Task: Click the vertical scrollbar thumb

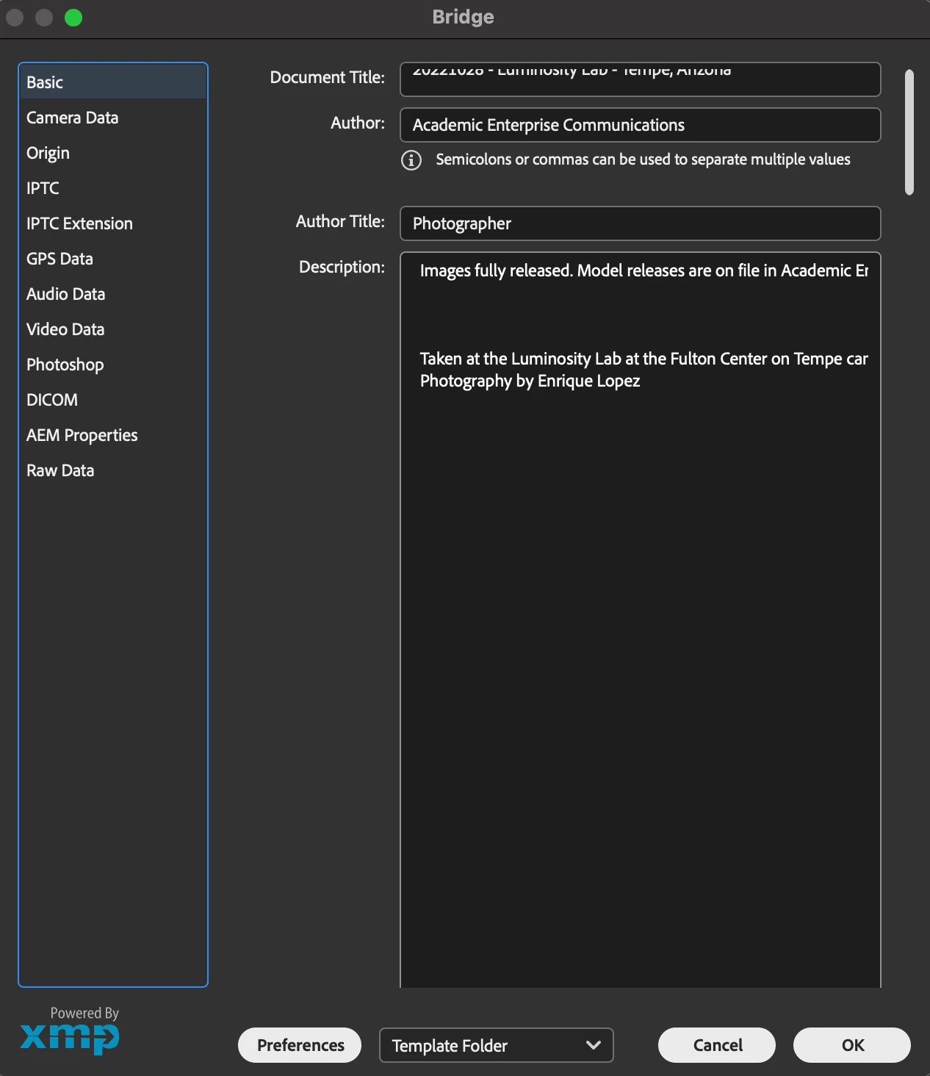Action: pyautogui.click(x=909, y=132)
